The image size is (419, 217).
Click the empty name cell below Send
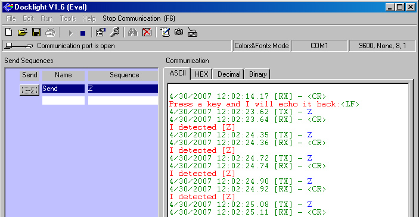pos(63,100)
